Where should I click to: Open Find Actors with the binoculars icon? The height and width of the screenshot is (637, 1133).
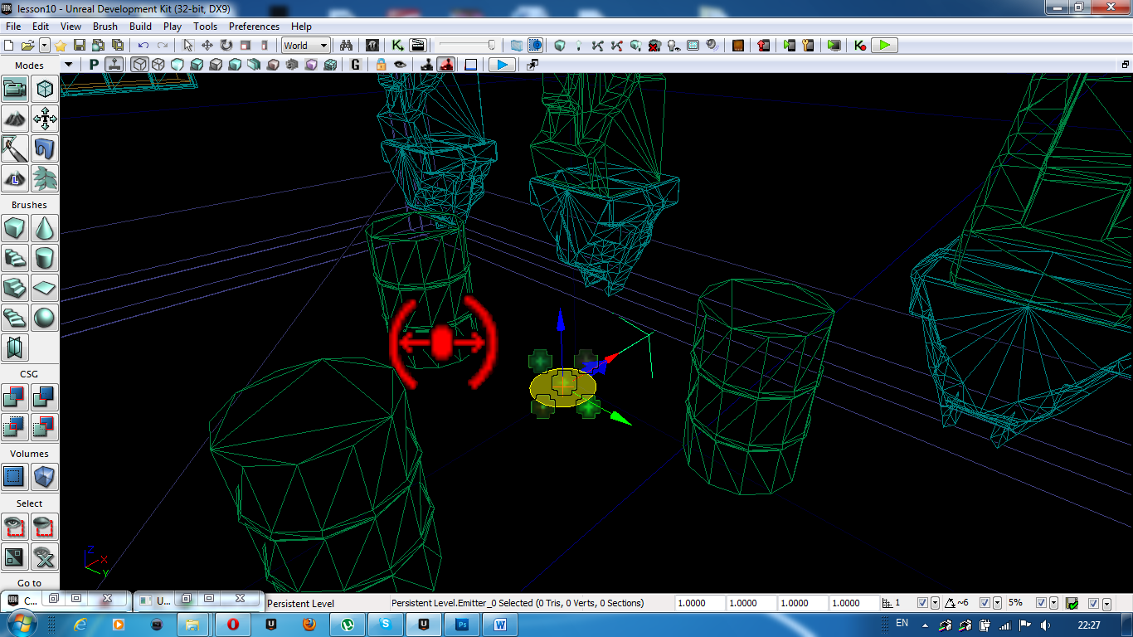[x=348, y=46]
